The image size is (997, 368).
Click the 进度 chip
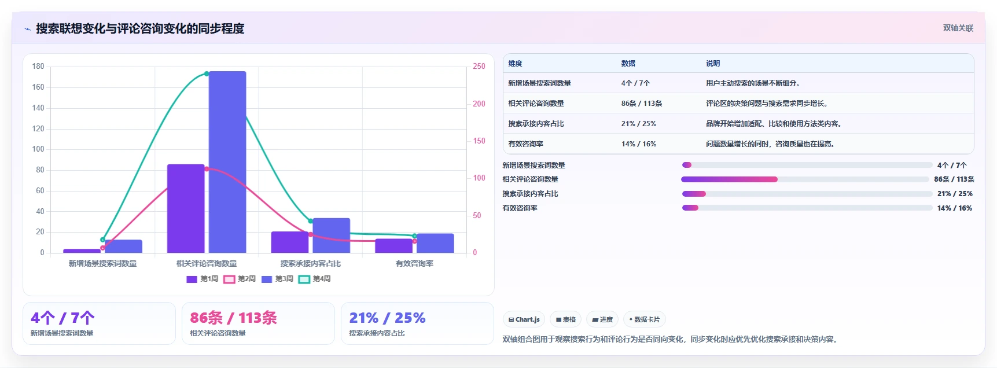(x=602, y=319)
